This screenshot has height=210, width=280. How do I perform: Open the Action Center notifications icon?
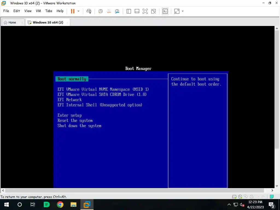(272, 205)
